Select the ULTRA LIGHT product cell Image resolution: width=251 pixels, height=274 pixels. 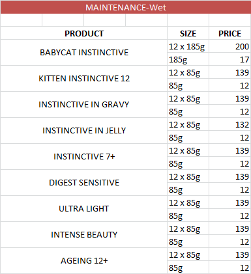[84, 209]
